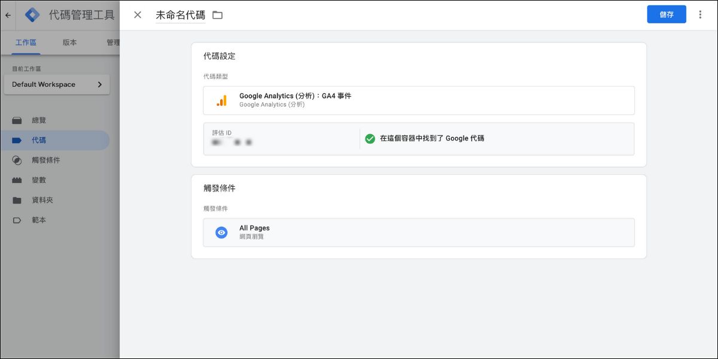The image size is (718, 359).
Task: Click the 變數 variables brick icon
Action: pyautogui.click(x=17, y=180)
